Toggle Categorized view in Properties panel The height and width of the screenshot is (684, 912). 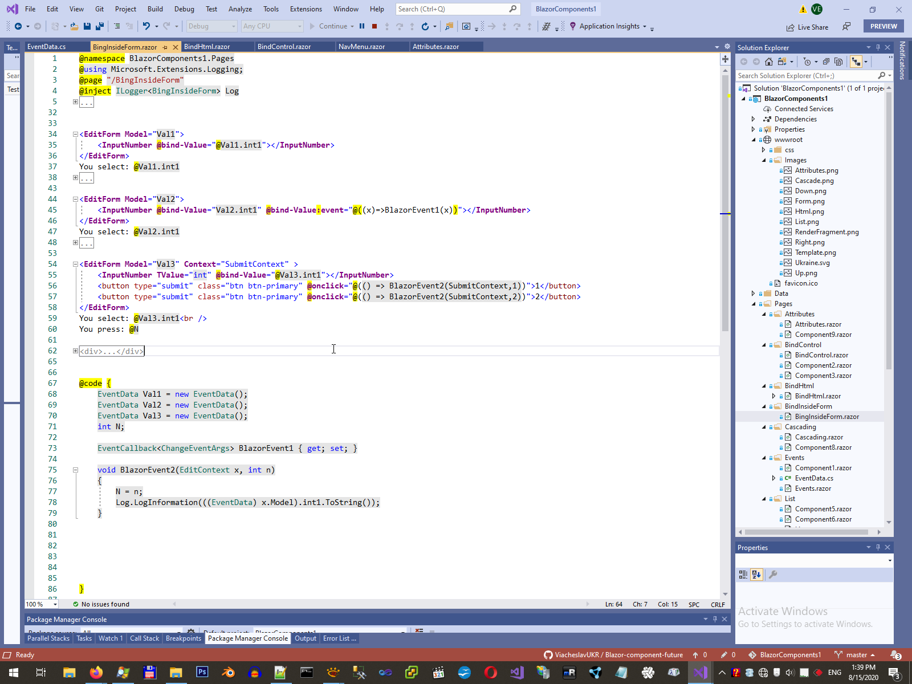[x=743, y=575]
